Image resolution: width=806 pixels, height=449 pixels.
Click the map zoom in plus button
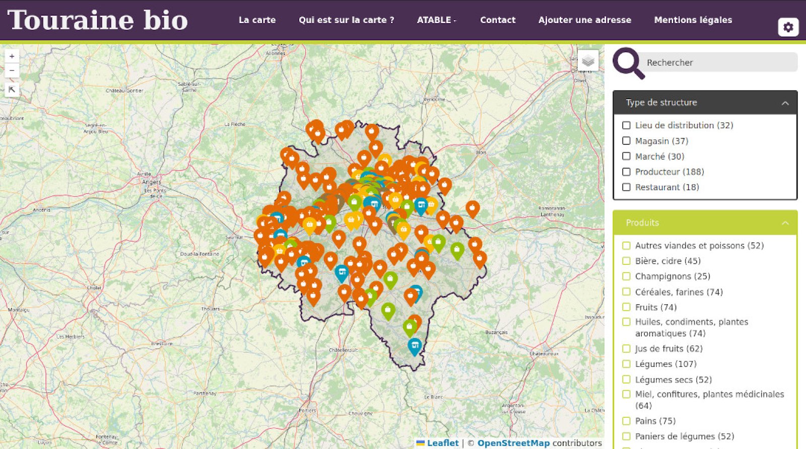pyautogui.click(x=12, y=56)
